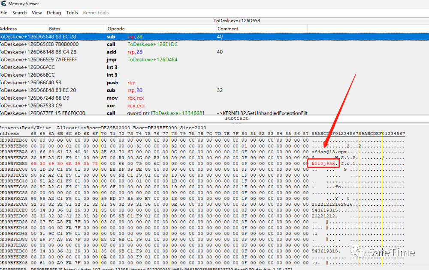
Task: Select the int 3 row at ToDesk.exe+126D66A
Action: 214,67
